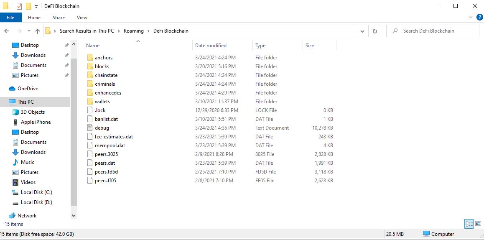Switch to Large icons view
This screenshot has height=240, width=484.
click(x=478, y=224)
